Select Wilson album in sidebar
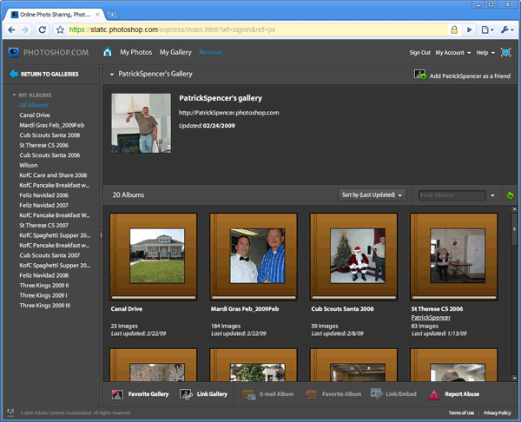The height and width of the screenshot is (422, 521). (x=29, y=165)
